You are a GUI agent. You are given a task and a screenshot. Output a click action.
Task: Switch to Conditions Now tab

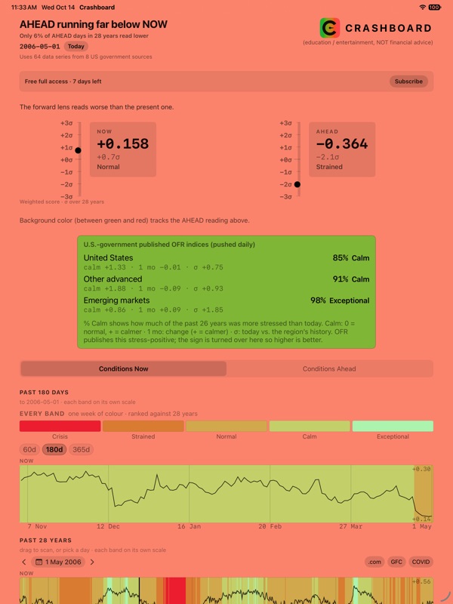pyautogui.click(x=124, y=368)
